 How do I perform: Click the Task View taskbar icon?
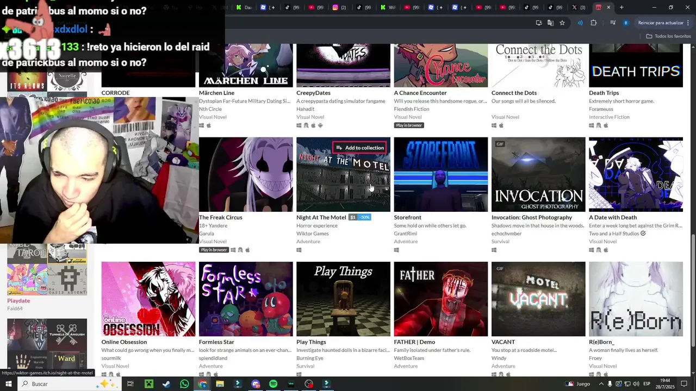coord(130,384)
